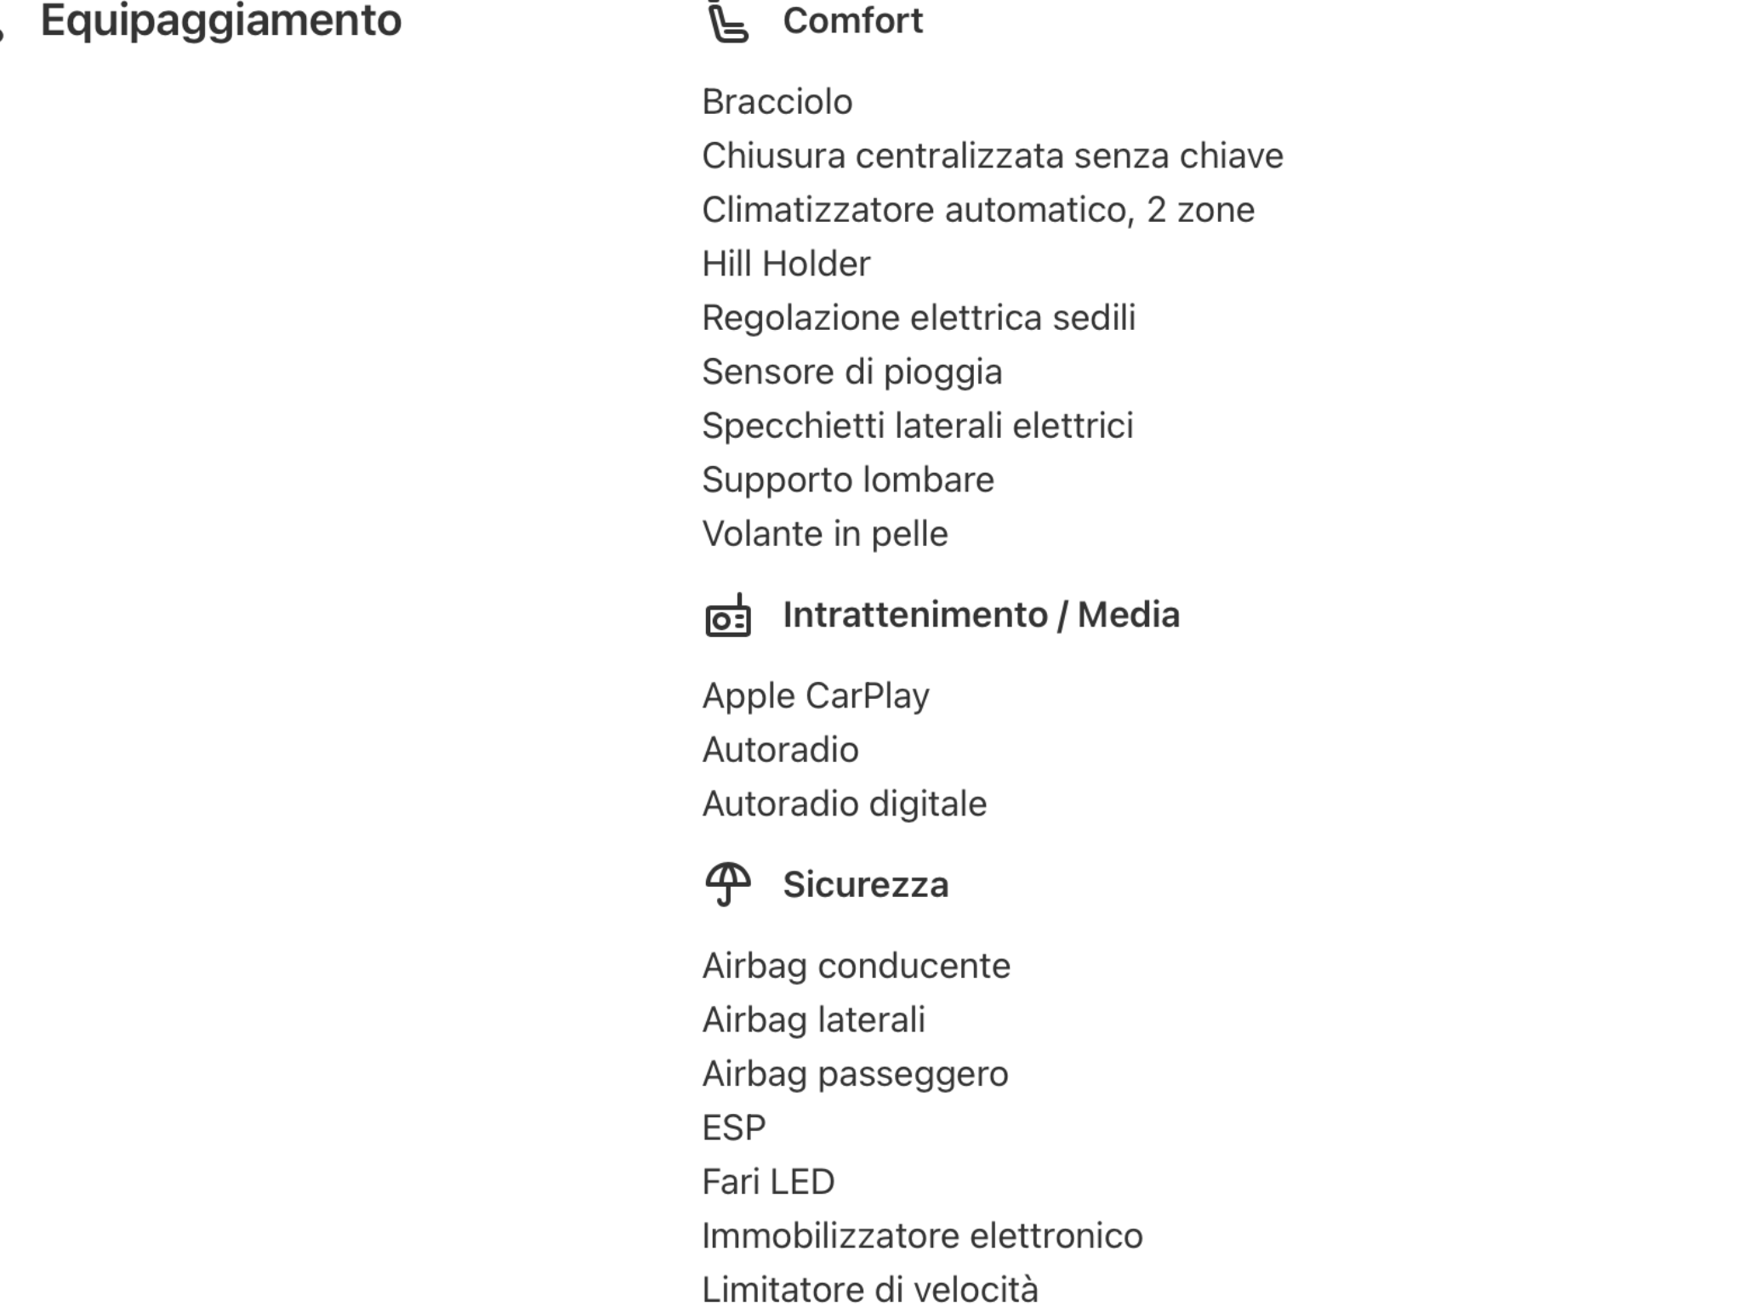The width and height of the screenshot is (1742, 1306).
Task: Click Immobilizzatore elettronico safety item
Action: point(922,1236)
